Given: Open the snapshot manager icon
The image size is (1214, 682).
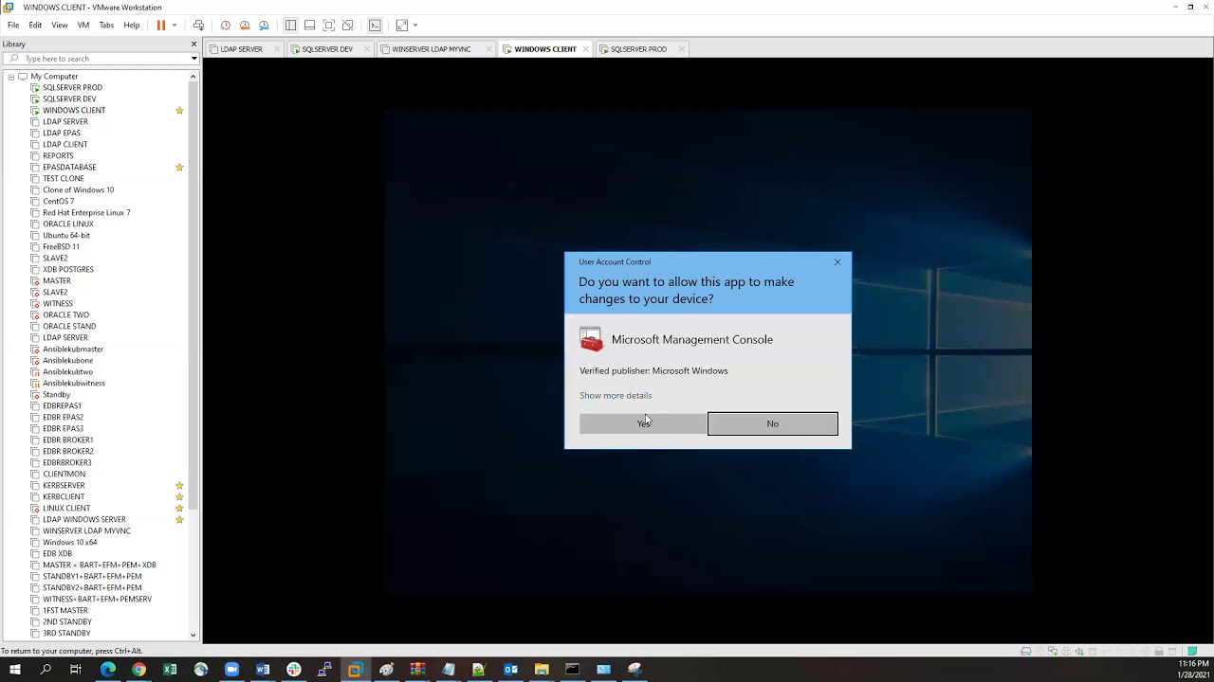Looking at the screenshot, I should pos(264,25).
